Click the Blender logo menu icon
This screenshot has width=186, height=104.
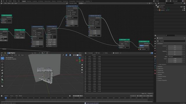pyautogui.click(x=1, y=1)
